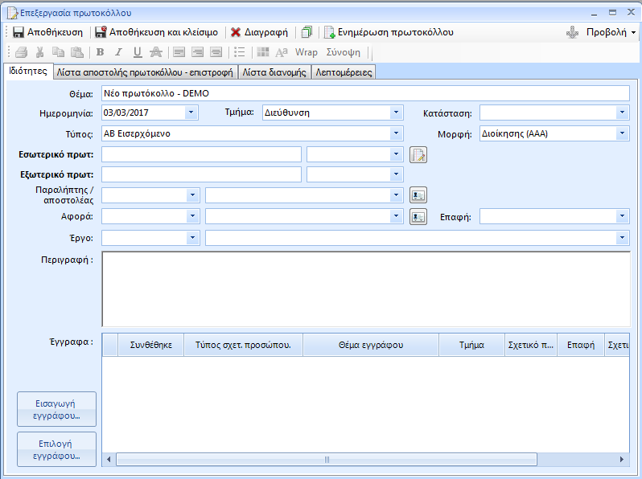This screenshot has height=479, width=642.
Task: Toggle underline formatting button
Action: (138, 52)
